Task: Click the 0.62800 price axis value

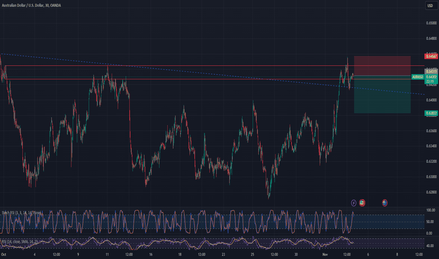Action: [431, 192]
